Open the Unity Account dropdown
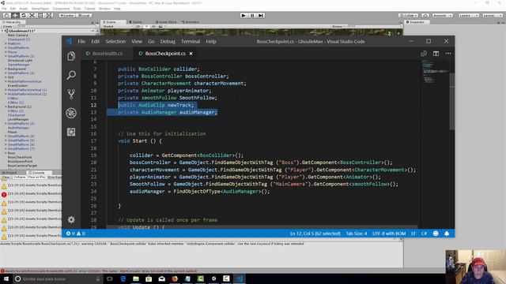 442,16
